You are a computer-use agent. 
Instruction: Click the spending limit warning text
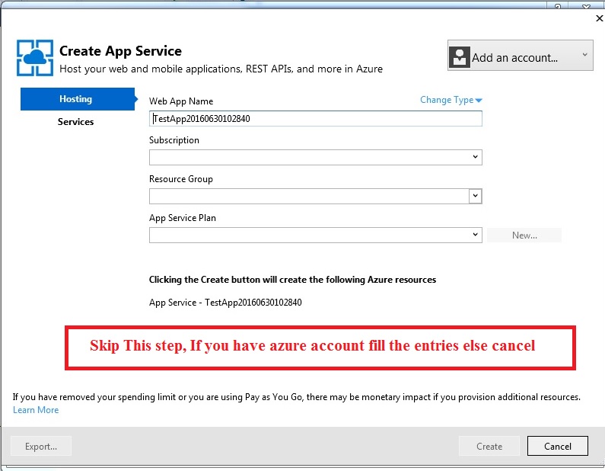pyautogui.click(x=296, y=397)
